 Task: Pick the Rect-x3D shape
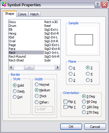(51, 22)
